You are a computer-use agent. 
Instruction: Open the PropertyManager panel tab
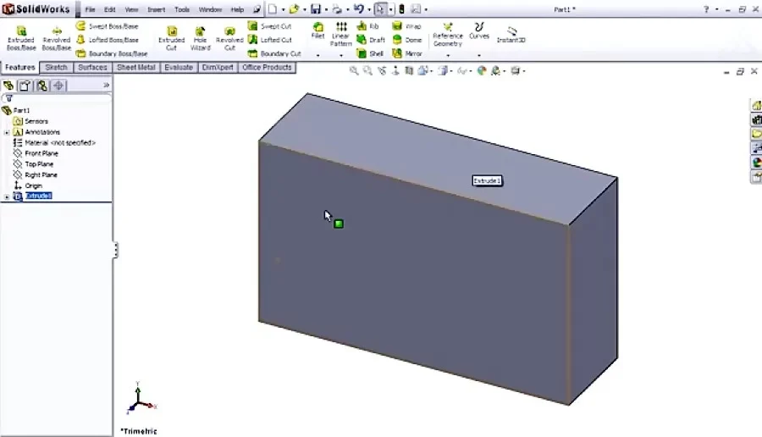(x=25, y=86)
